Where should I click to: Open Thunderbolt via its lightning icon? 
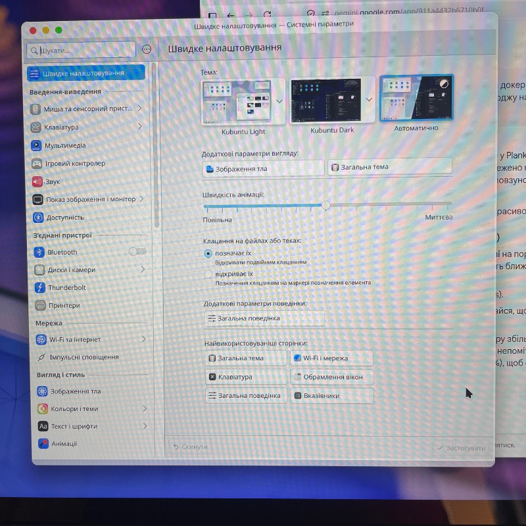[40, 288]
